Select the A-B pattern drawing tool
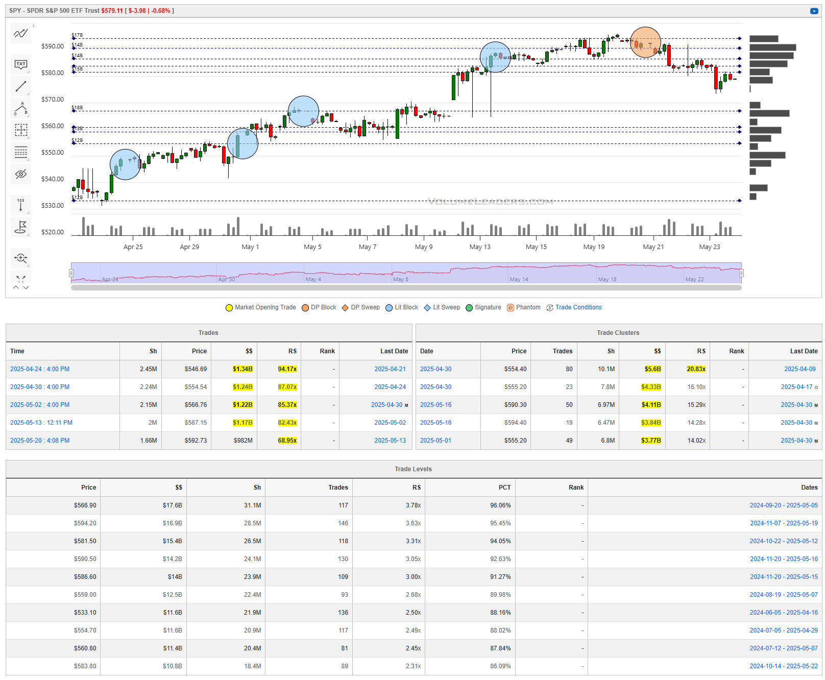 point(21,108)
